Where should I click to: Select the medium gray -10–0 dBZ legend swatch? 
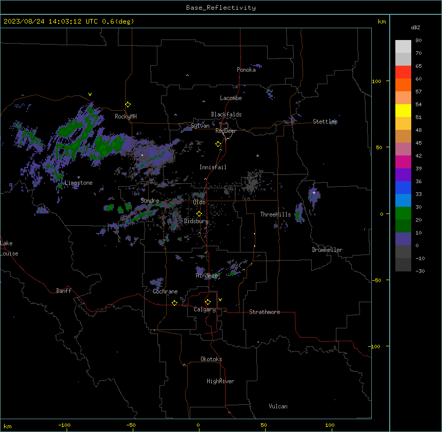click(403, 252)
